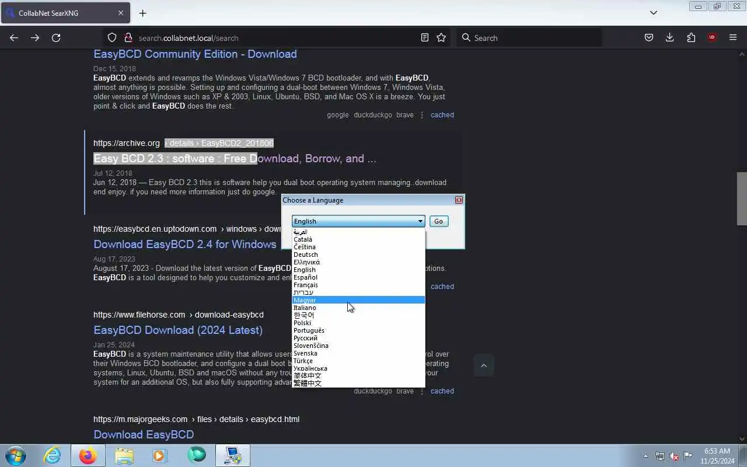Open the uBlock Origin extension icon
The width and height of the screenshot is (747, 467).
tap(712, 37)
